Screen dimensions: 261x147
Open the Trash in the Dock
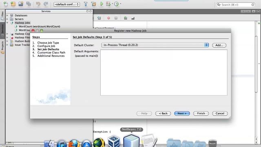click(212, 144)
